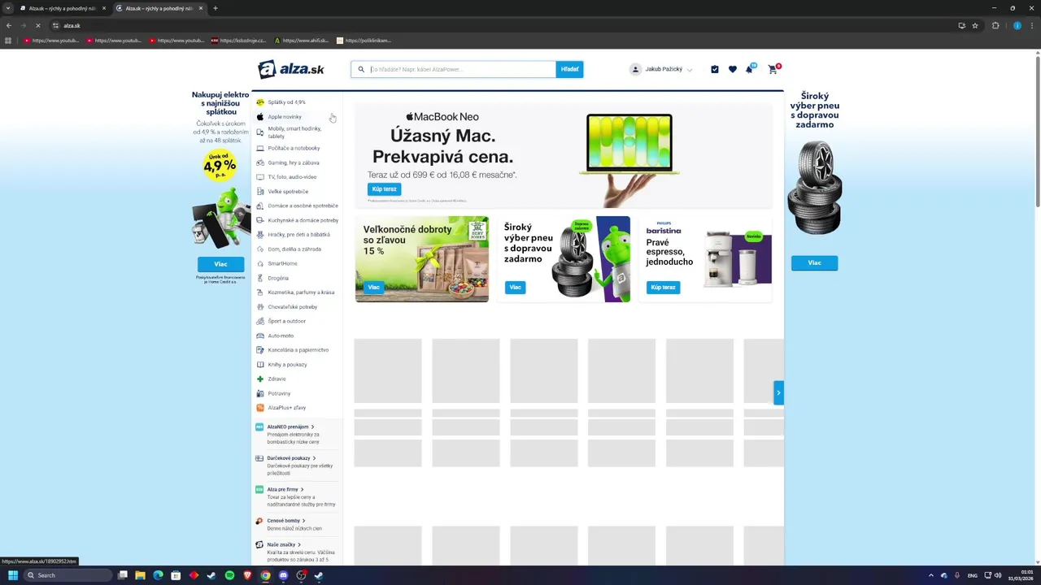The height and width of the screenshot is (585, 1041).
Task: Click the Knihy a poukazy icon
Action: coord(260,365)
